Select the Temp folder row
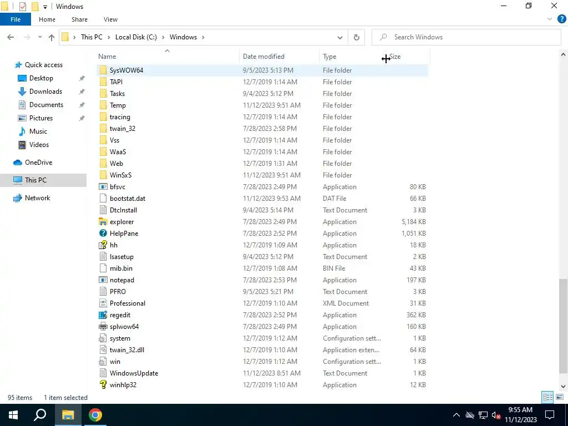568x426 pixels. tap(262, 105)
